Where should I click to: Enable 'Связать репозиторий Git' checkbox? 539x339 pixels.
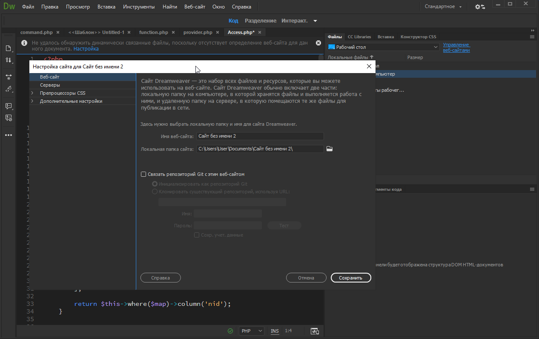[143, 174]
